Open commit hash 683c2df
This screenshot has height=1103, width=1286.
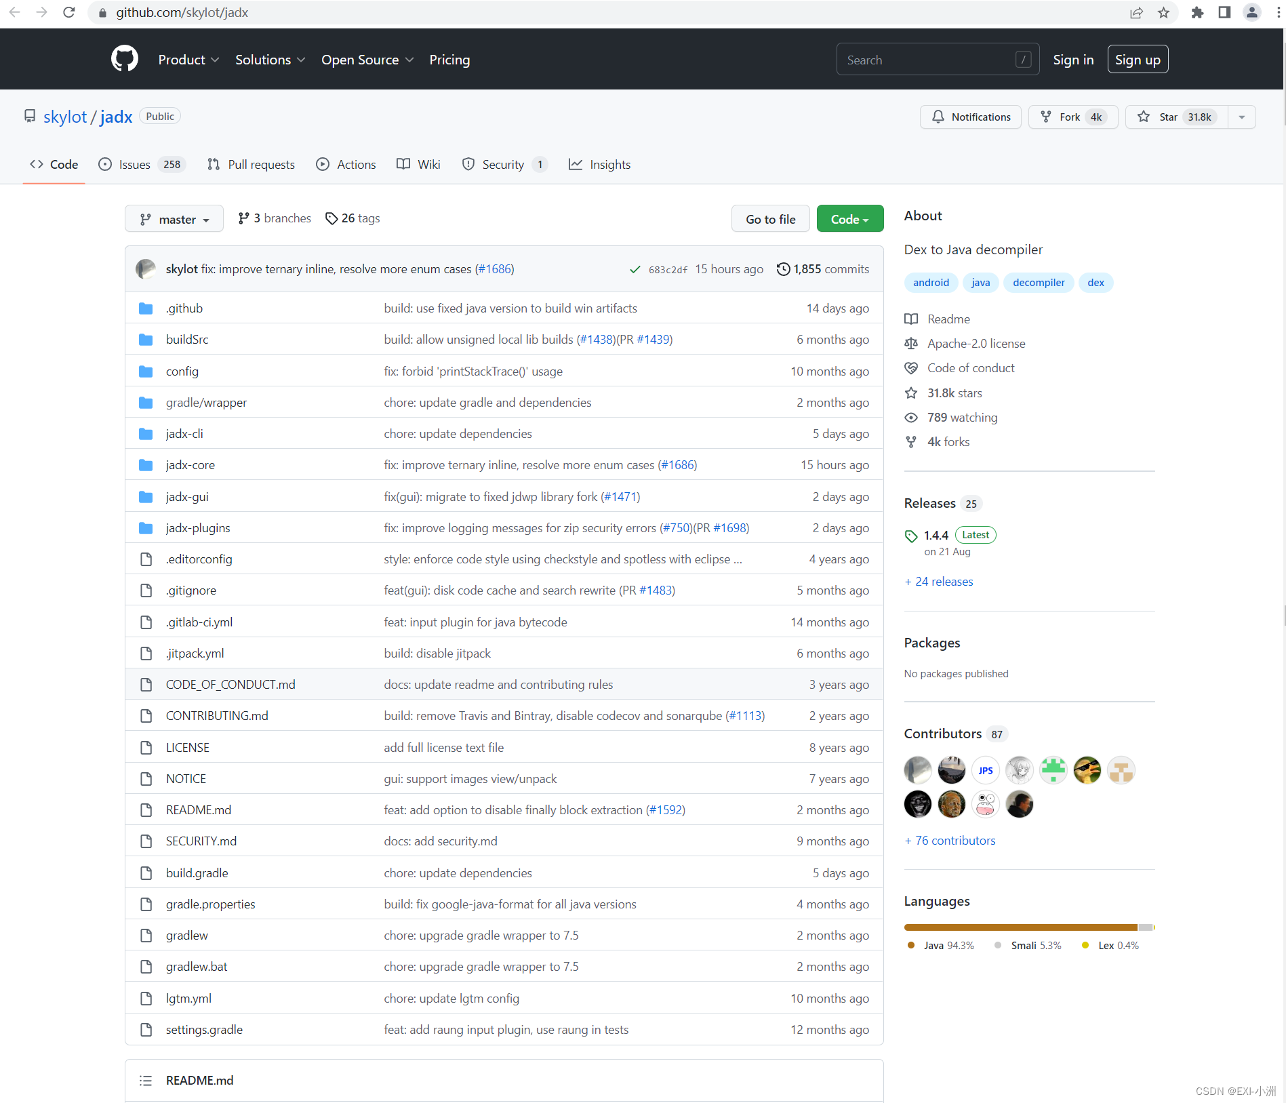(x=668, y=270)
